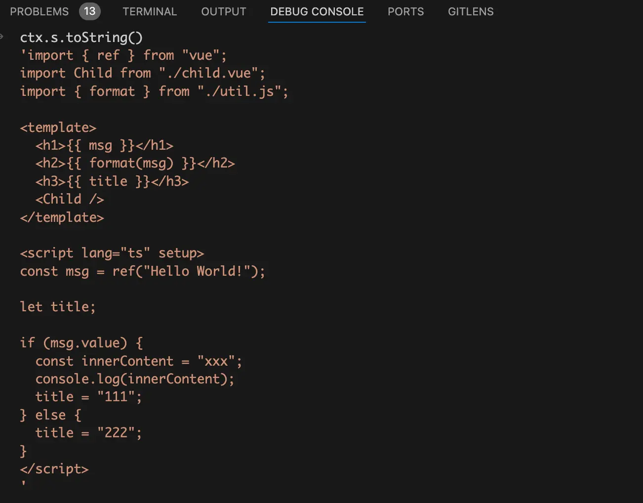Image resolution: width=643 pixels, height=503 pixels.
Task: Click the opening <template> tag line
Action: (58, 127)
